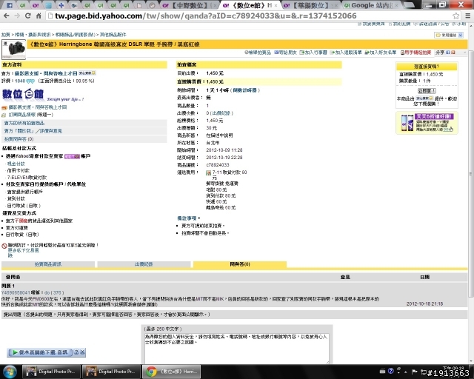This screenshot has width=474, height=379.
Task: Show hidden tray icons arrow
Action: [406, 372]
